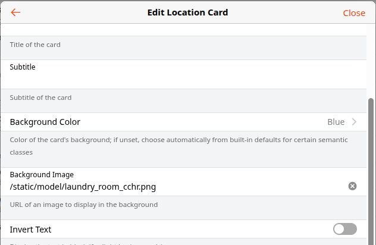Select the Background Image label
This screenshot has width=376, height=245.
click(x=42, y=175)
